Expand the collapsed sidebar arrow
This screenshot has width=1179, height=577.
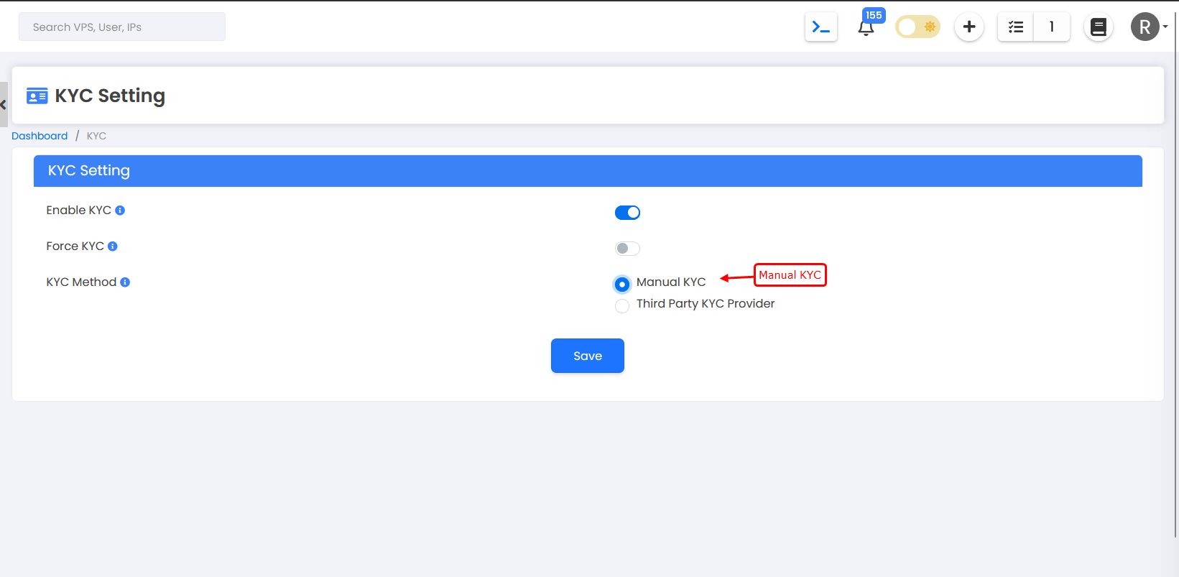4,105
